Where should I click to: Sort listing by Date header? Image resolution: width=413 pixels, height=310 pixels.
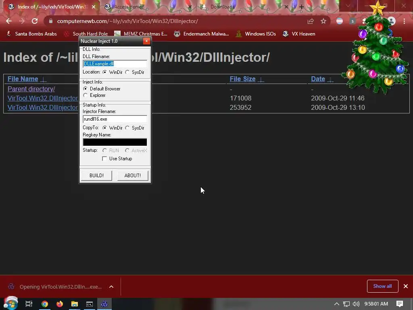[318, 79]
